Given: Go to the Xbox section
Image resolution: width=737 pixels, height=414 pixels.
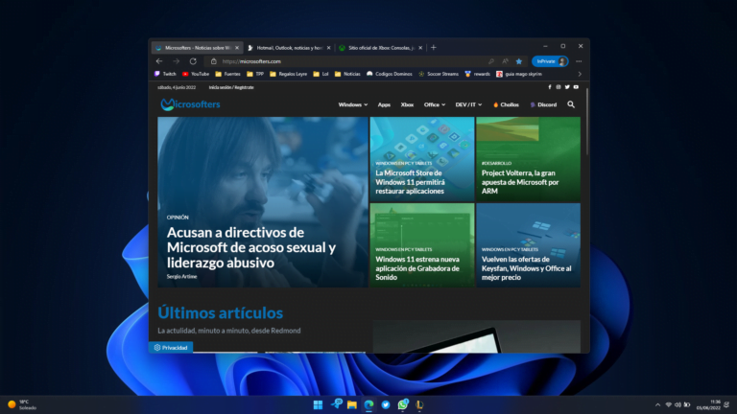Looking at the screenshot, I should click(x=407, y=104).
